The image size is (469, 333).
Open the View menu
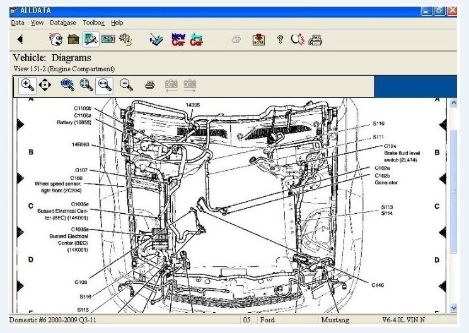[x=37, y=23]
